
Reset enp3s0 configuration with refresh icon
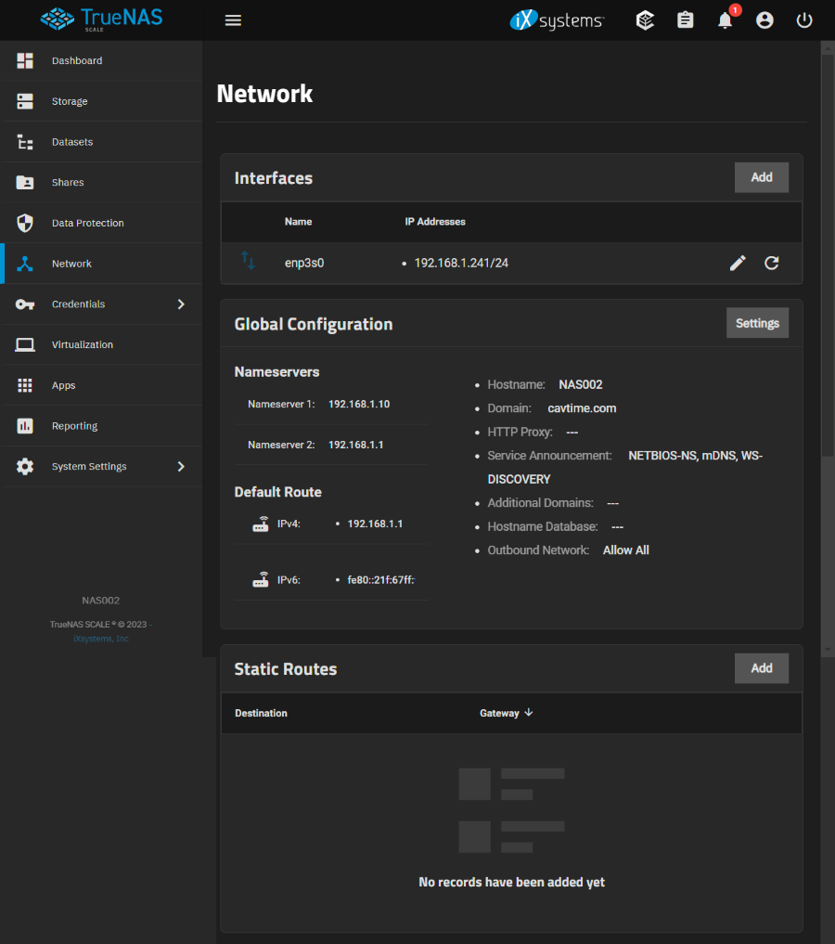coord(771,263)
